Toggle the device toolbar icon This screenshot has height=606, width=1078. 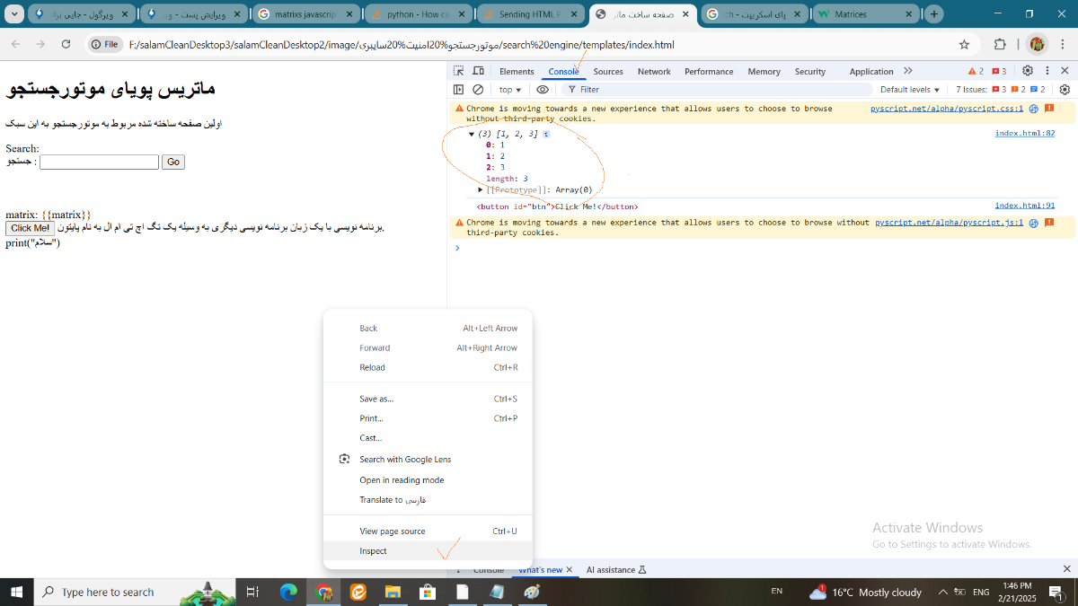pyautogui.click(x=478, y=71)
